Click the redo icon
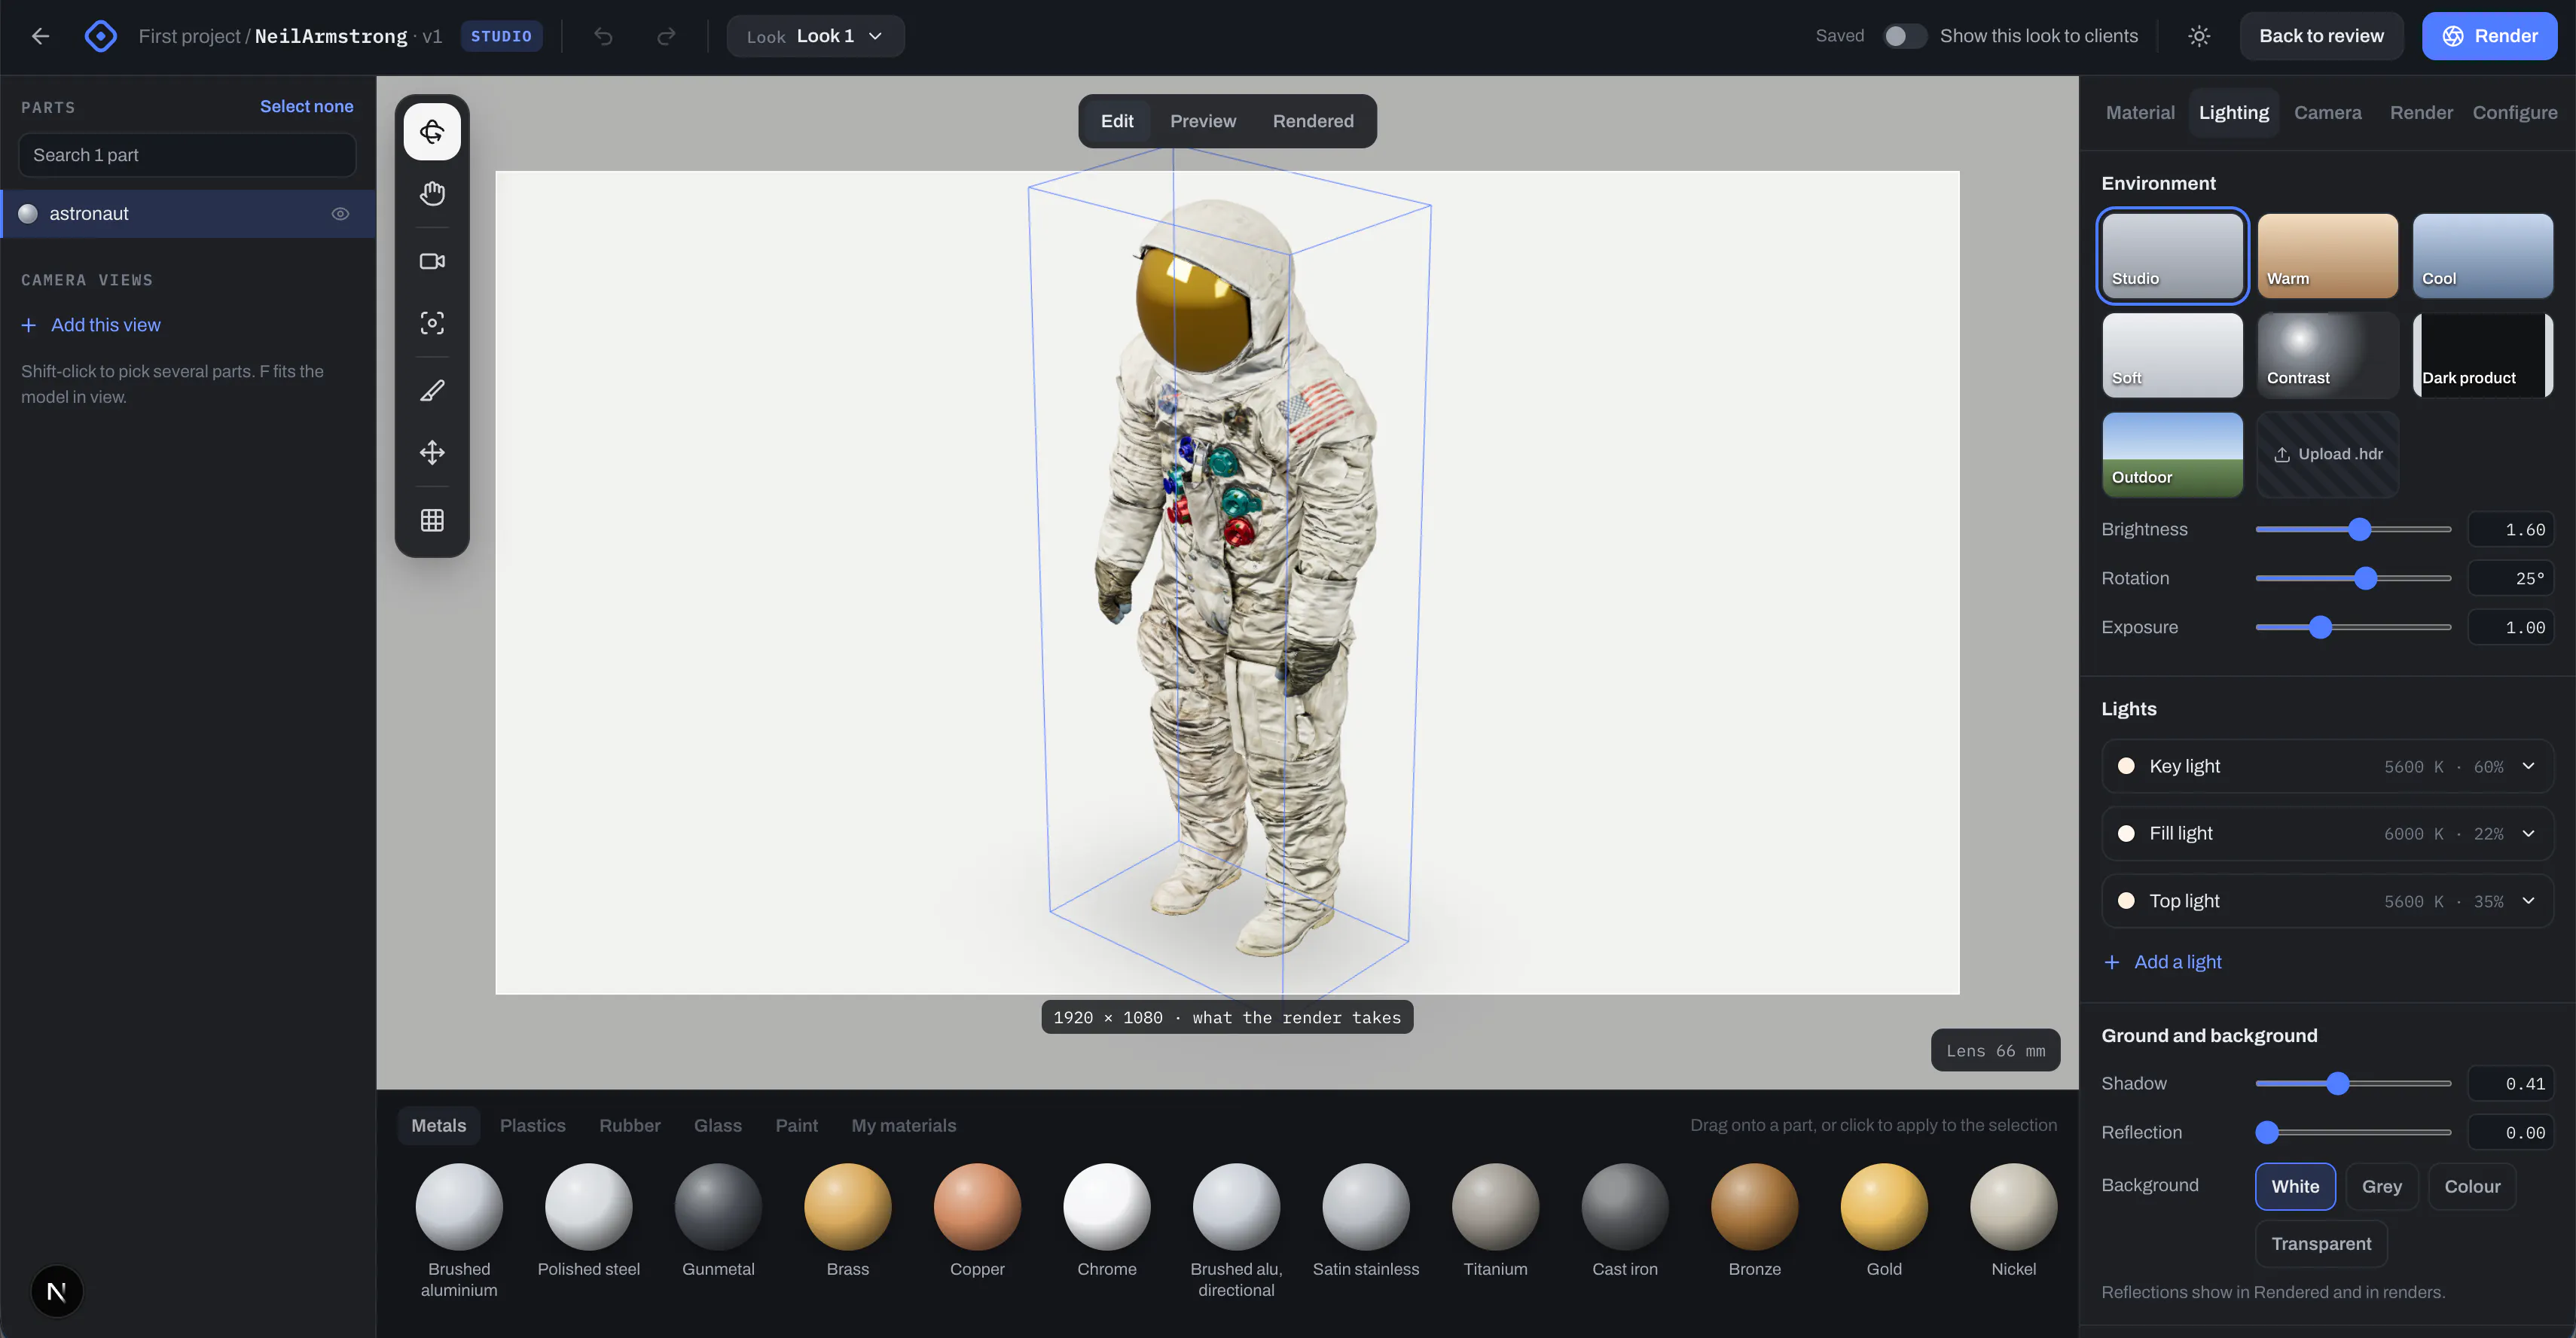 click(666, 36)
